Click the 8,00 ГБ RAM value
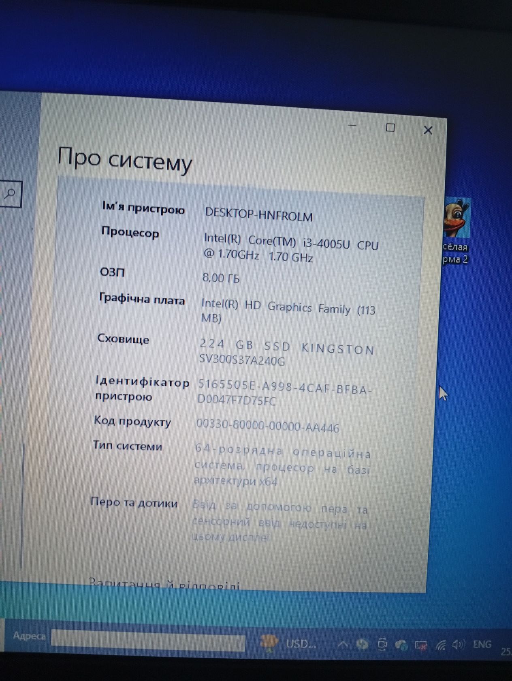 (x=221, y=278)
